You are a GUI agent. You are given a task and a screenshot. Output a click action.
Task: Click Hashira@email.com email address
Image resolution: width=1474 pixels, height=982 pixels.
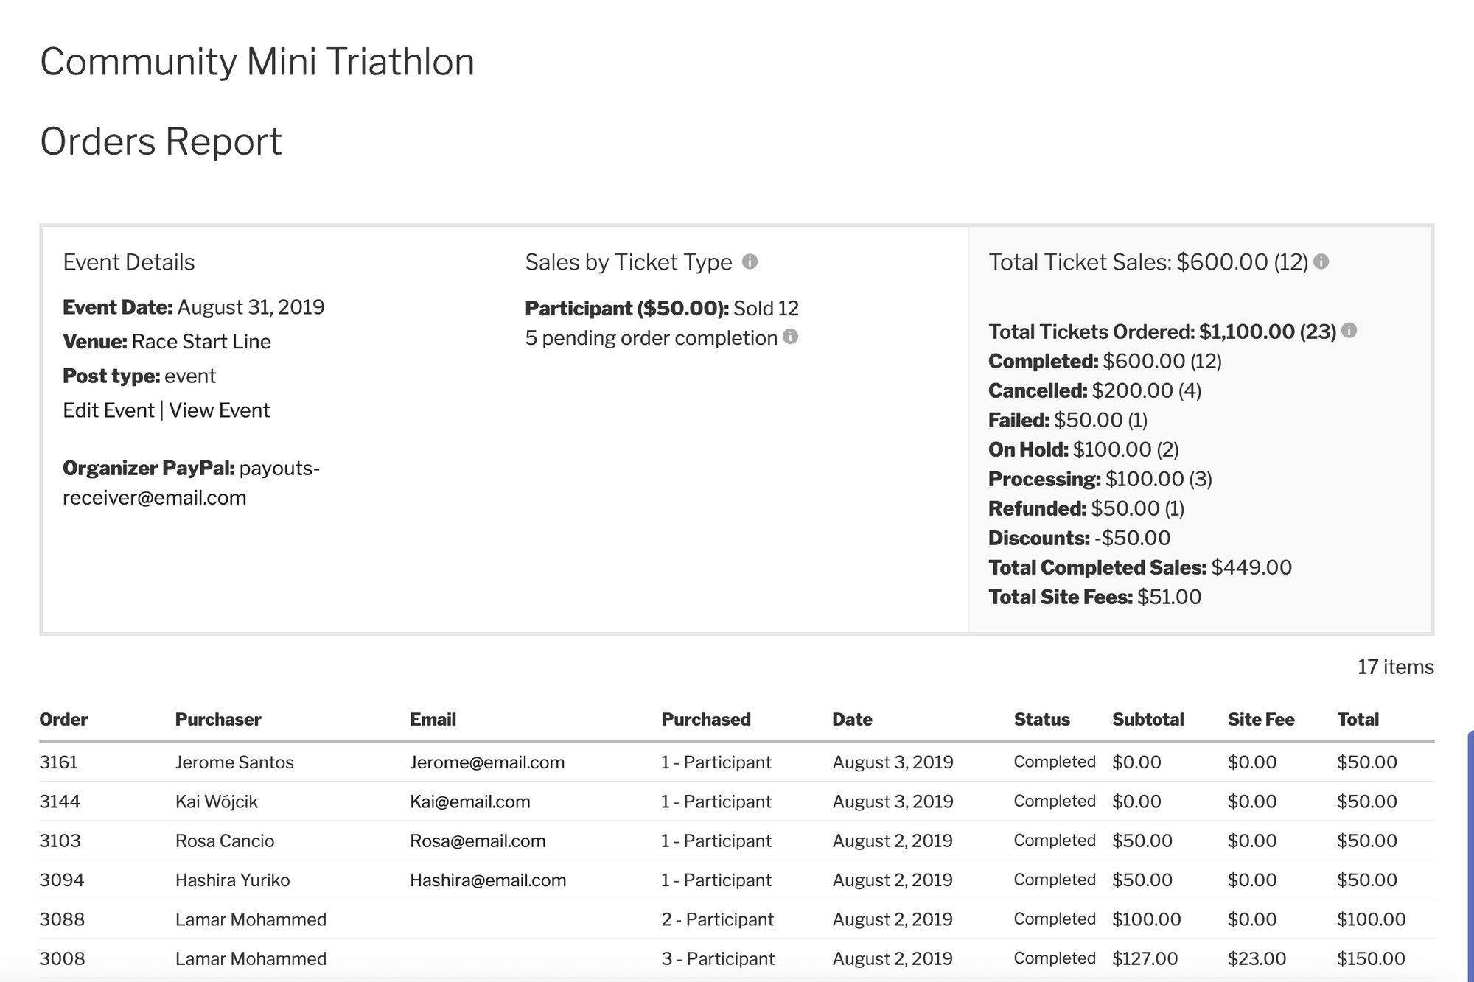click(x=488, y=880)
